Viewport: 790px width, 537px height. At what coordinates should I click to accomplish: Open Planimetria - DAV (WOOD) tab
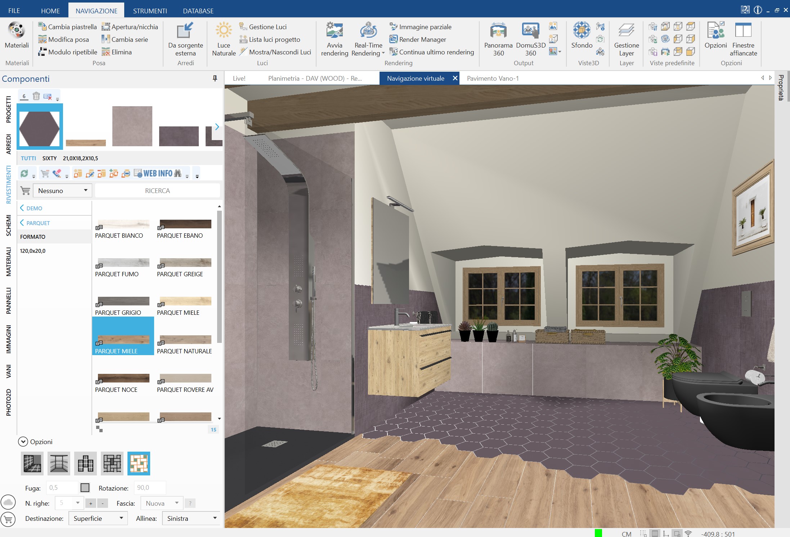(x=315, y=78)
